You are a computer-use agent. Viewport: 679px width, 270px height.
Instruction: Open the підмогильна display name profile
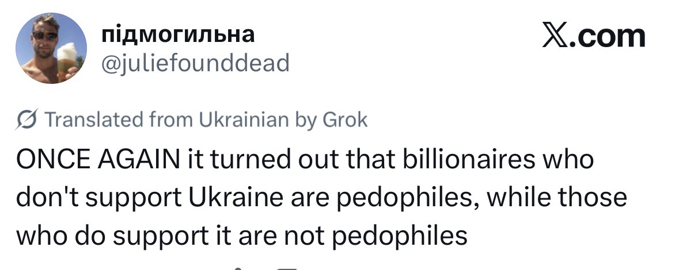(177, 35)
